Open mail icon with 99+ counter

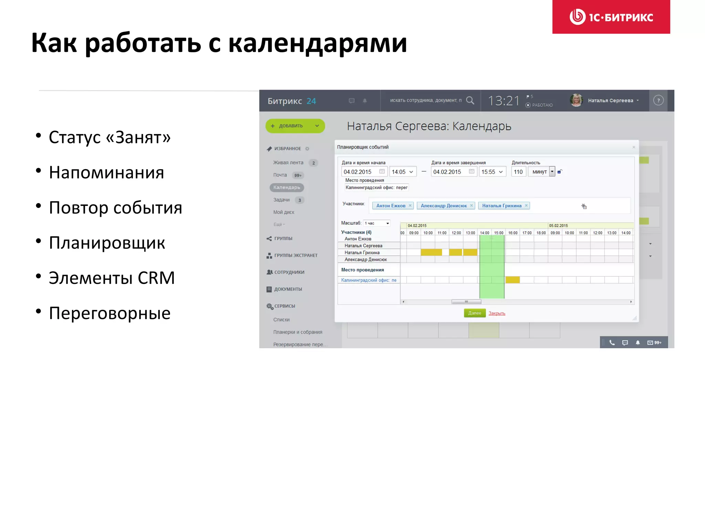(654, 342)
